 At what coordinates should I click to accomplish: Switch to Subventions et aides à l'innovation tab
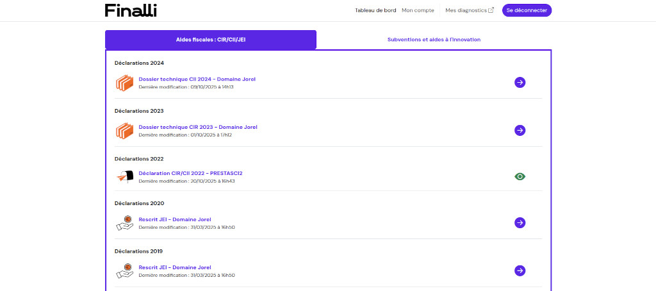tap(434, 40)
